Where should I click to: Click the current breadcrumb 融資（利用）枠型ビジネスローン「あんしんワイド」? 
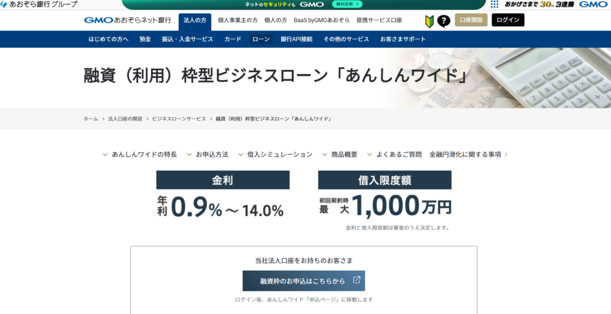pyautogui.click(x=274, y=119)
